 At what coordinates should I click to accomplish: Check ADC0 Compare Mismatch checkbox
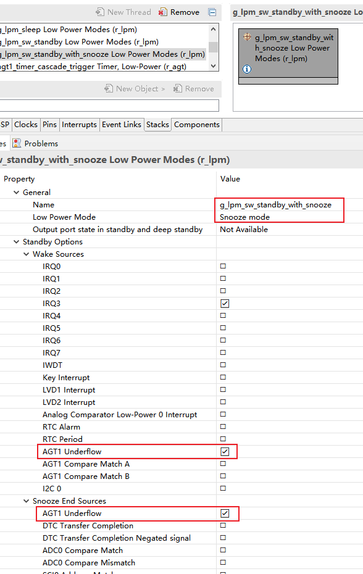point(223,563)
